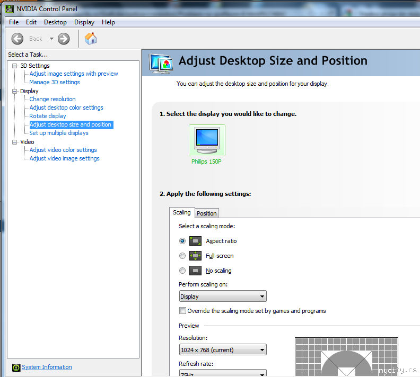Image resolution: width=420 pixels, height=377 pixels.
Task: Click the Back arrow icon
Action: [17, 39]
